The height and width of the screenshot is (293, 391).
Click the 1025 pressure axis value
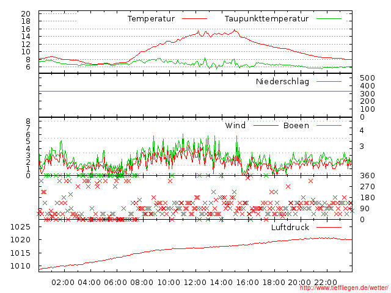click(x=20, y=227)
